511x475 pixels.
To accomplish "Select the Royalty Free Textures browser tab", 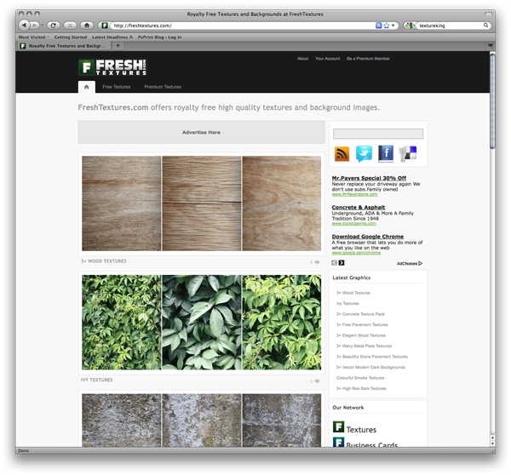I will click(x=63, y=46).
